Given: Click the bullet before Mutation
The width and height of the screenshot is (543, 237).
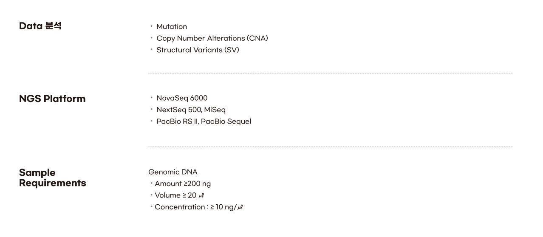Looking at the screenshot, I should [152, 26].
